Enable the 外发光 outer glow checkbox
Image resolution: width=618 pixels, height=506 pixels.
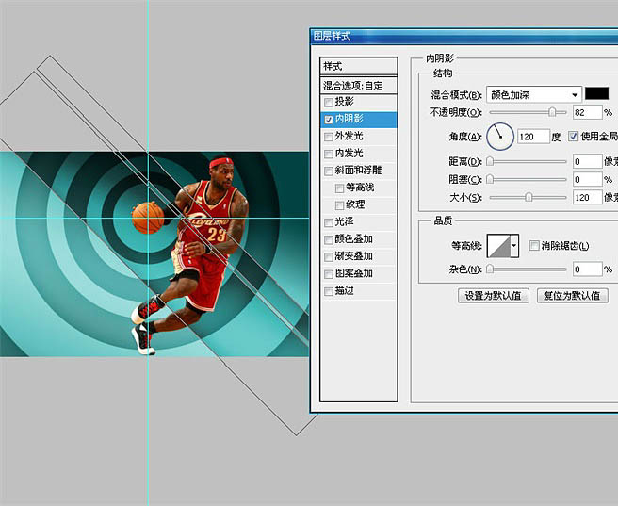[x=328, y=137]
